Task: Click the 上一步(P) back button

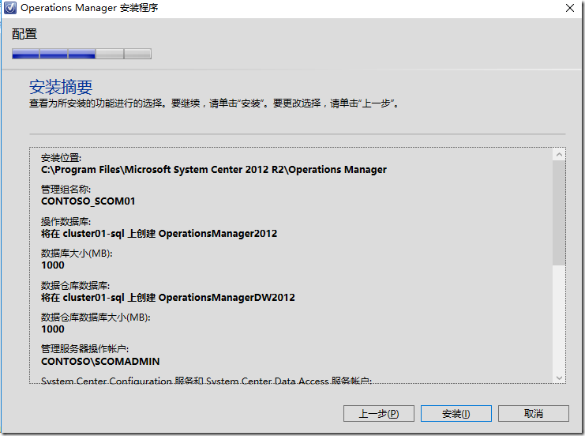Action: (379, 414)
